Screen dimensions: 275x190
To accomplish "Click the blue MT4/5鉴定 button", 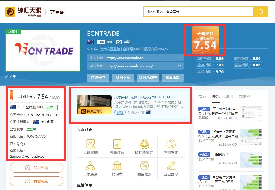I will point(148,78).
